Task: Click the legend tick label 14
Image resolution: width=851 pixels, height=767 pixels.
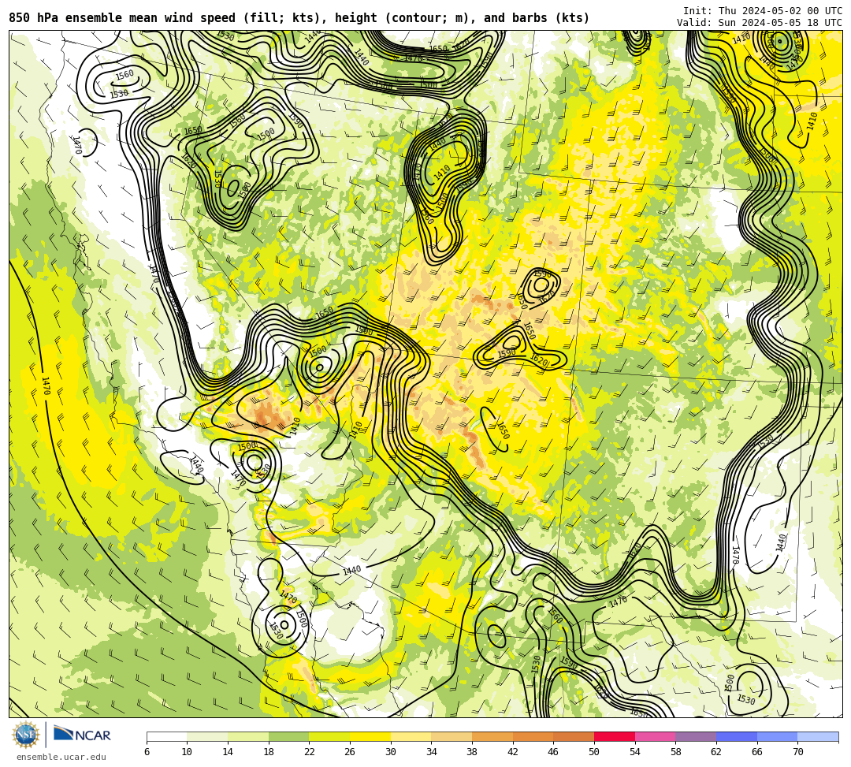Action: click(x=228, y=752)
